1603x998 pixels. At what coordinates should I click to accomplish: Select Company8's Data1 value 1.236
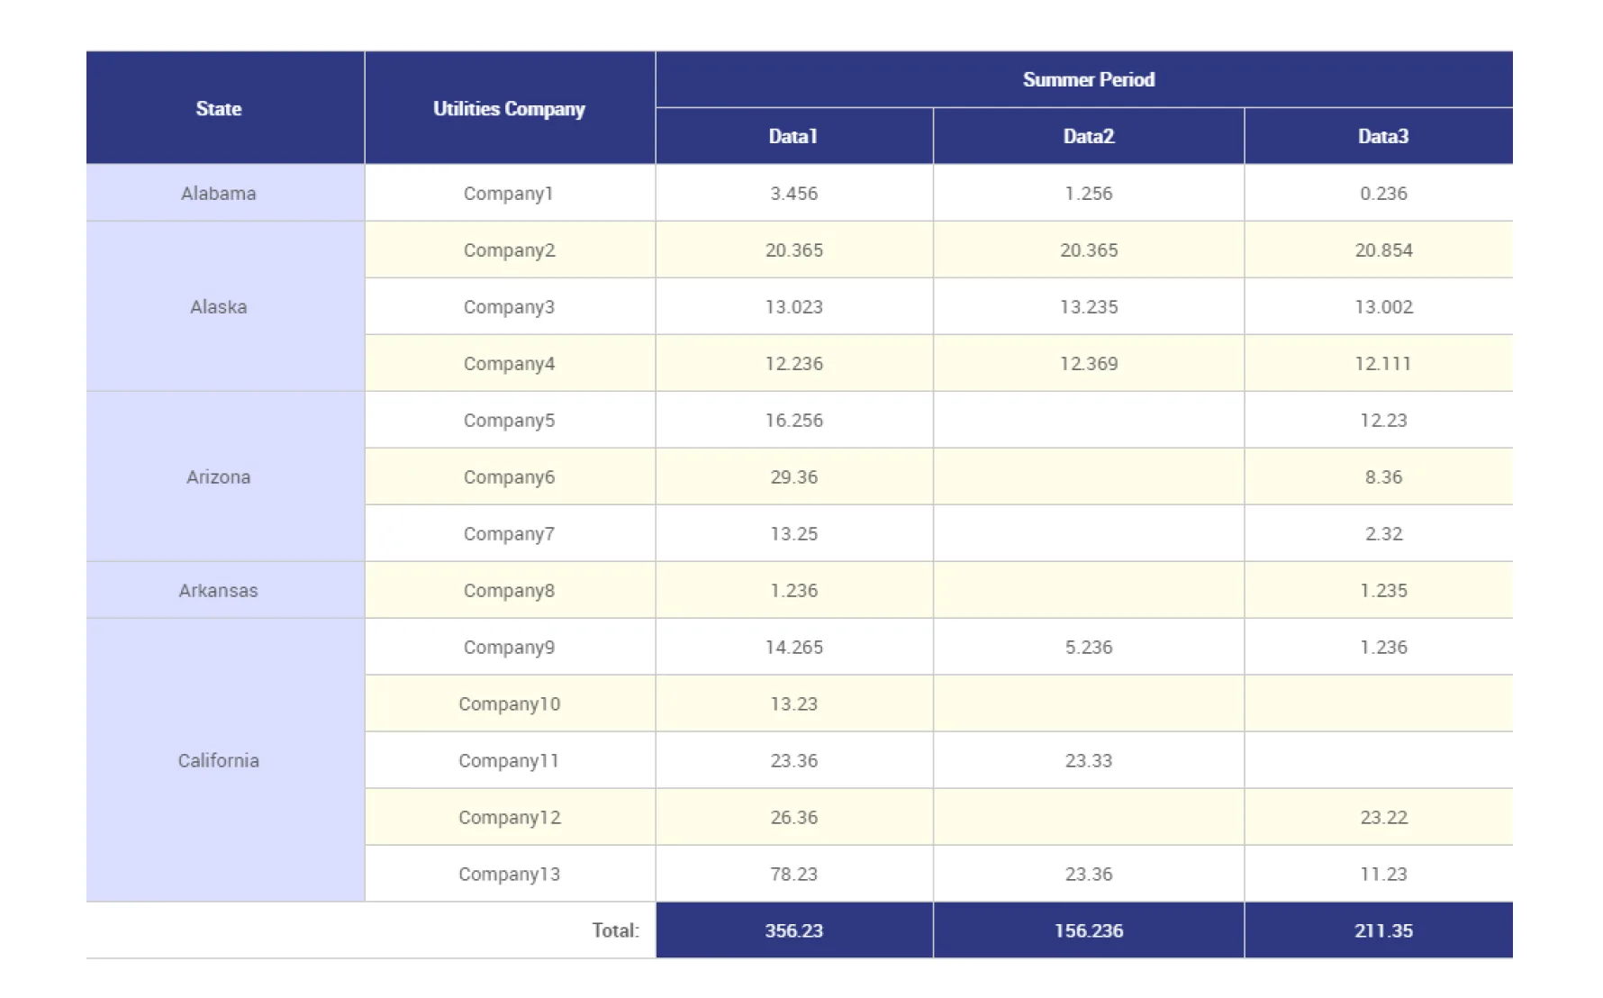pos(794,590)
